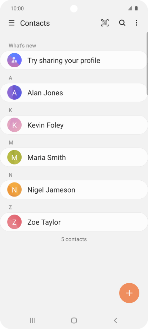Tap Kevin Foley's pink K avatar
The image size is (148, 329).
(14, 125)
